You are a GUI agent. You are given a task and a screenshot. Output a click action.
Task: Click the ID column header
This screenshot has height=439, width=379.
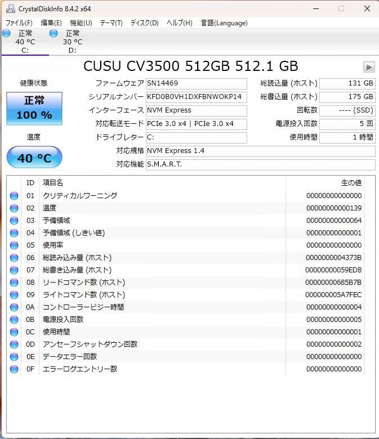coord(30,183)
